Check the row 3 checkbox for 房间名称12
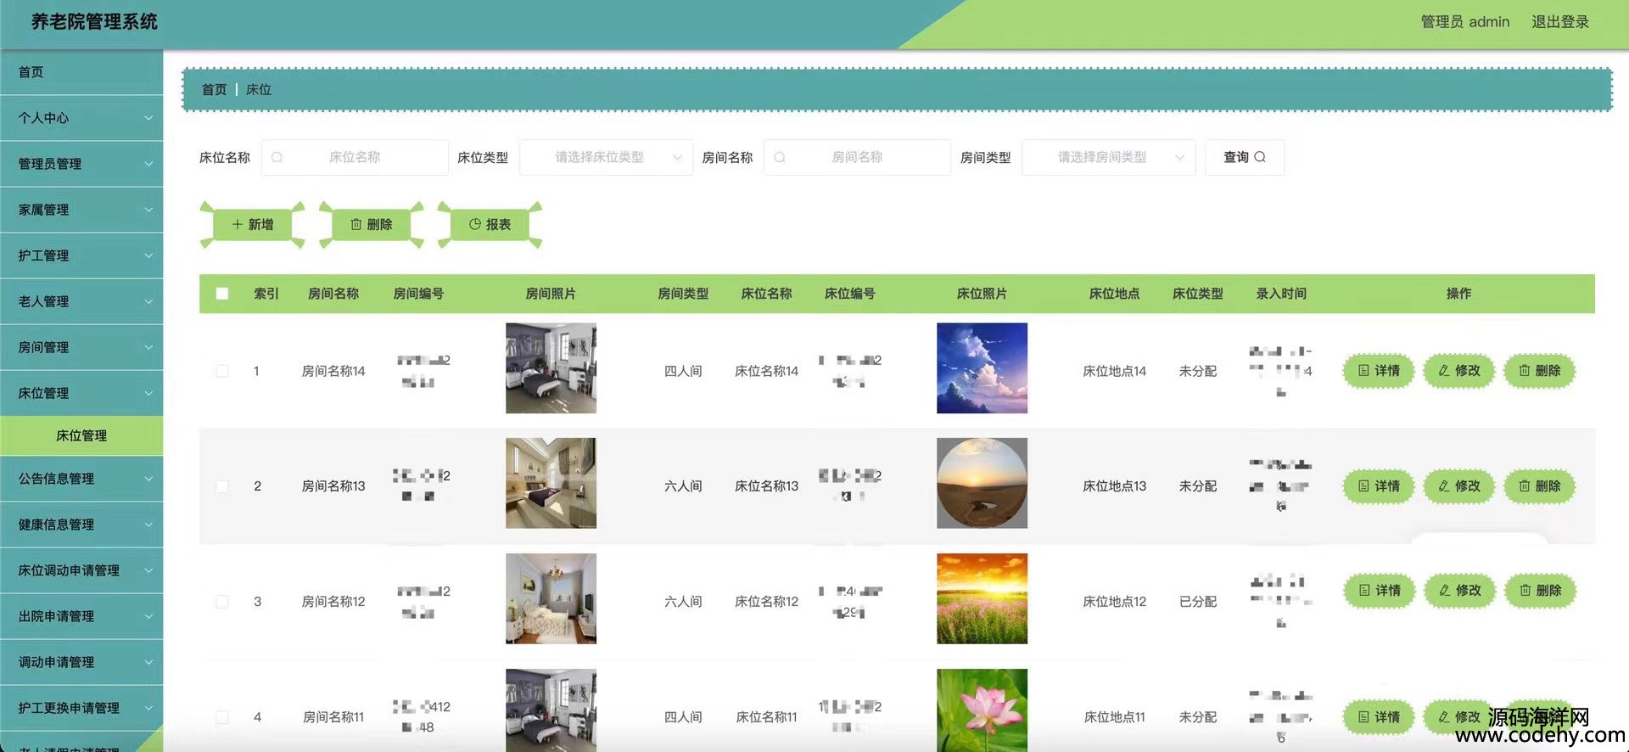 (222, 602)
